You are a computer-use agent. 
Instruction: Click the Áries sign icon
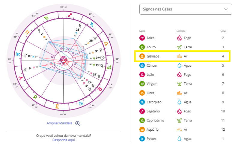[x=142, y=38]
